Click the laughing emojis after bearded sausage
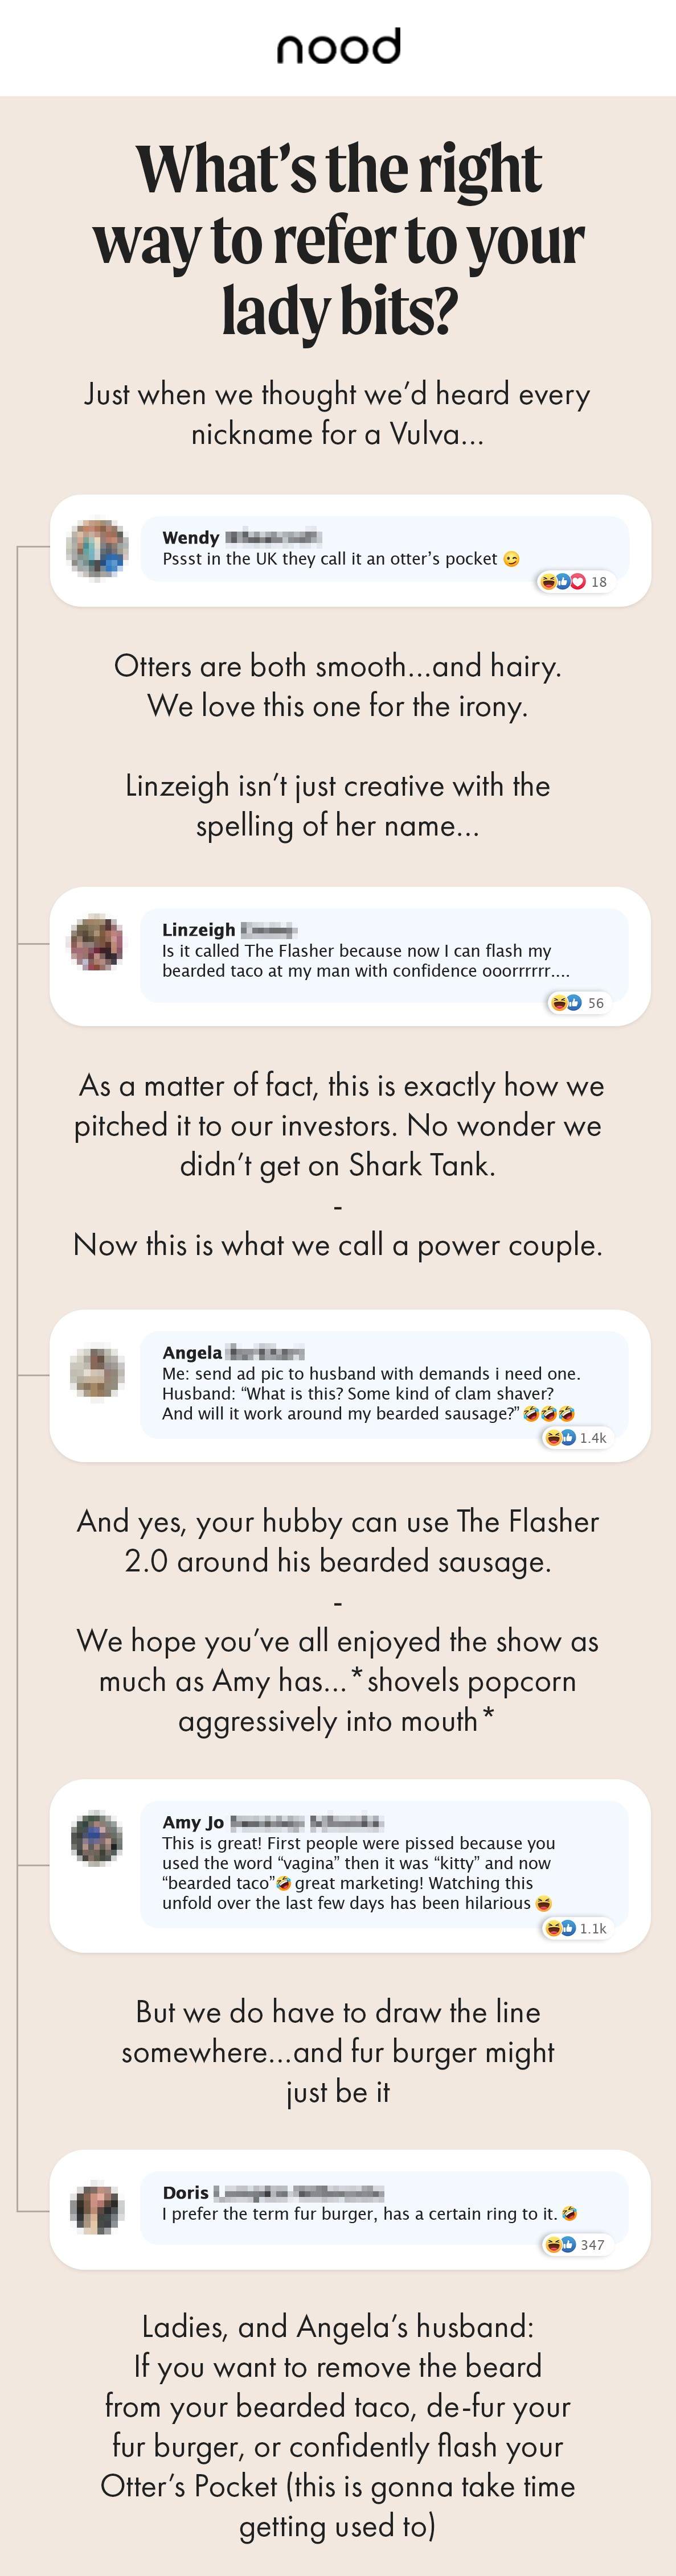The image size is (676, 2576). coord(549,1413)
